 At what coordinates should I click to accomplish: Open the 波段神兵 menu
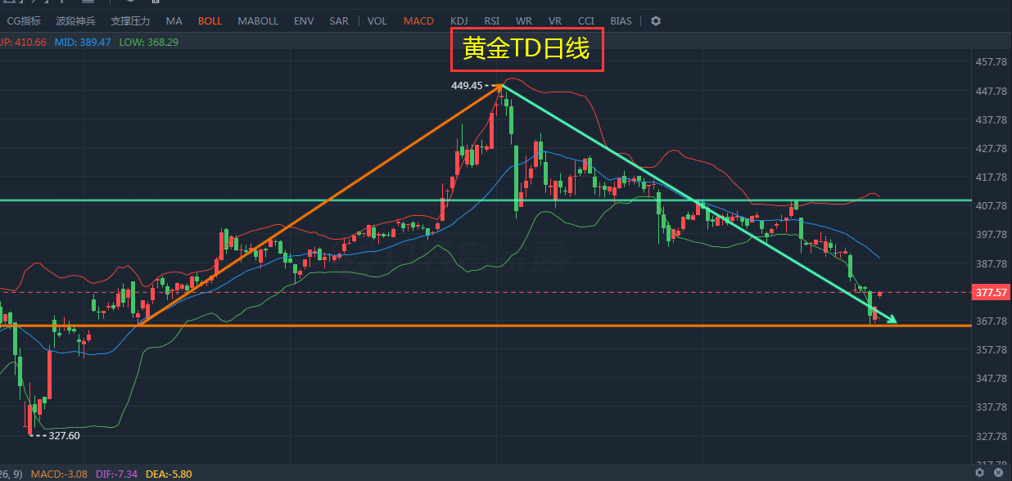(x=75, y=20)
